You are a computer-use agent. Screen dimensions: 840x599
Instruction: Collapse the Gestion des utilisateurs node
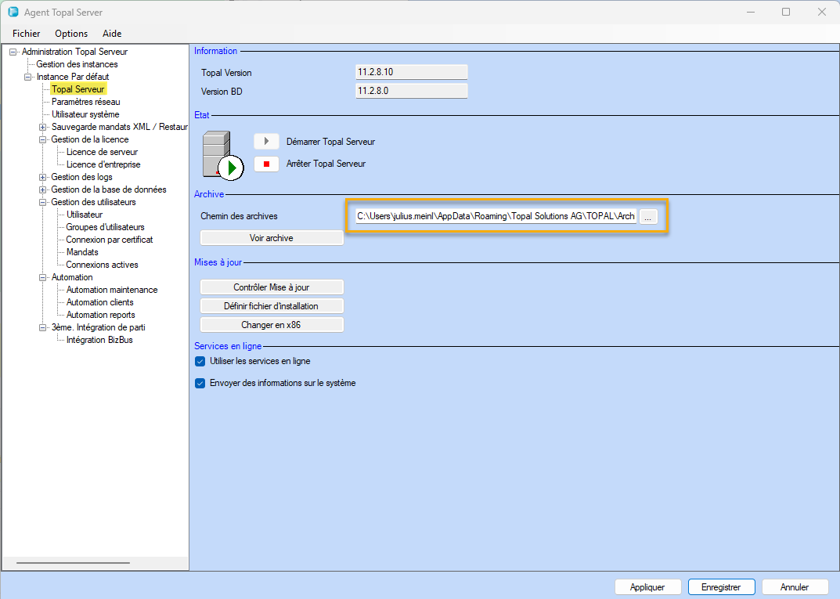click(x=43, y=202)
